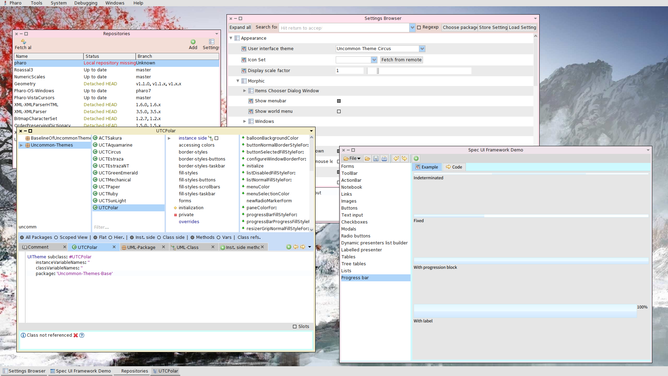
Task: Click the open folder toolbar icon
Action: coord(367,159)
